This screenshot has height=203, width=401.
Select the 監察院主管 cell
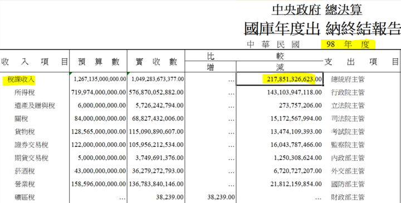[348, 145]
